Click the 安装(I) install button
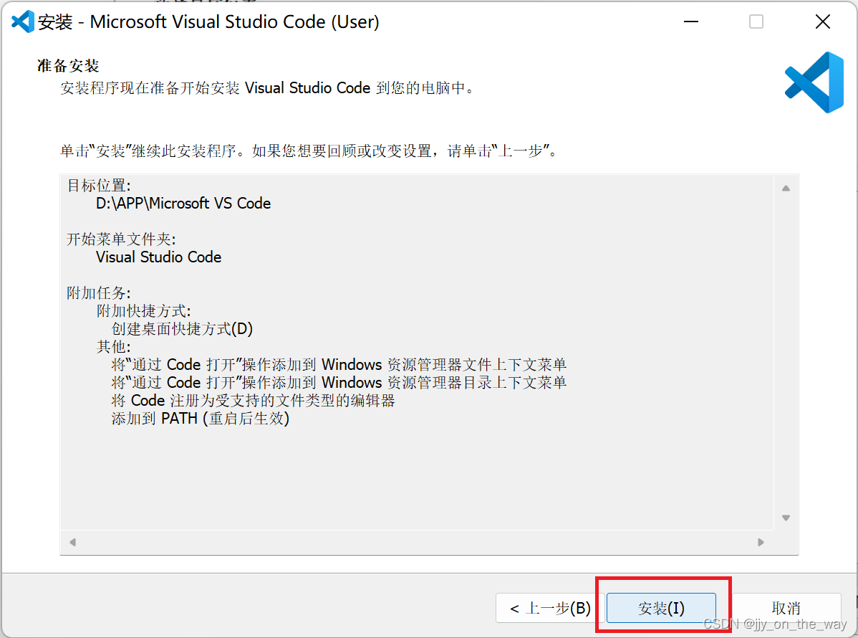This screenshot has height=638, width=858. (661, 608)
